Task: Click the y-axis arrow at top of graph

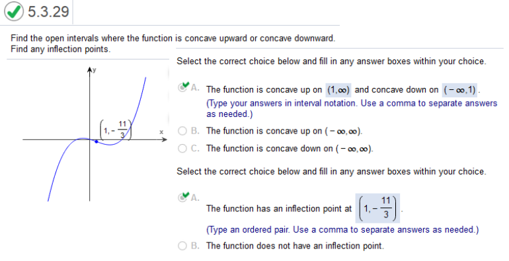Action: (90, 69)
